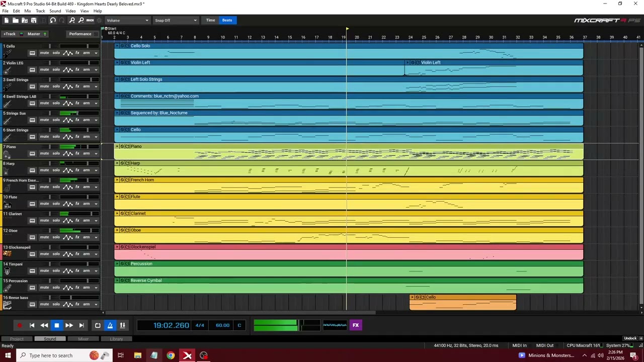Click the Glockenspiel instrument icon
This screenshot has width=644, height=362.
pyautogui.click(x=7, y=254)
